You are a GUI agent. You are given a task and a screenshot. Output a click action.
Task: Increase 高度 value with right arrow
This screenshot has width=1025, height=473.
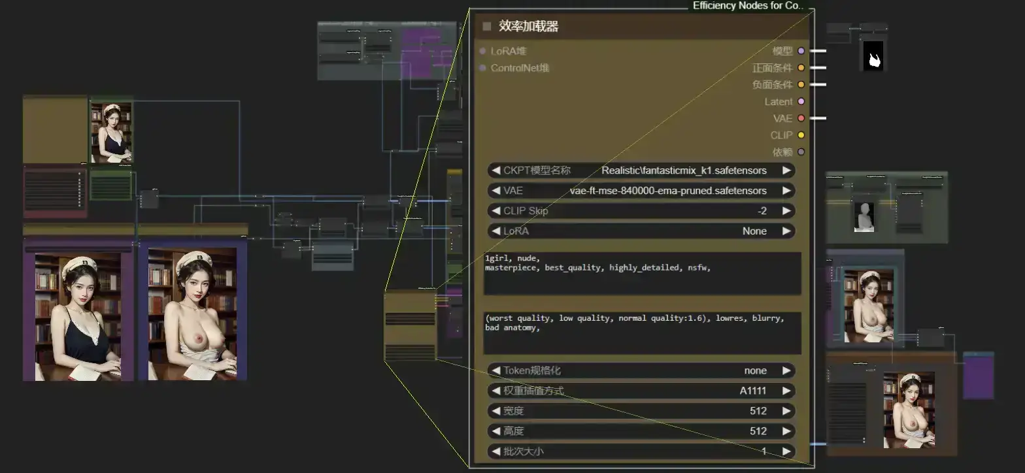(786, 431)
